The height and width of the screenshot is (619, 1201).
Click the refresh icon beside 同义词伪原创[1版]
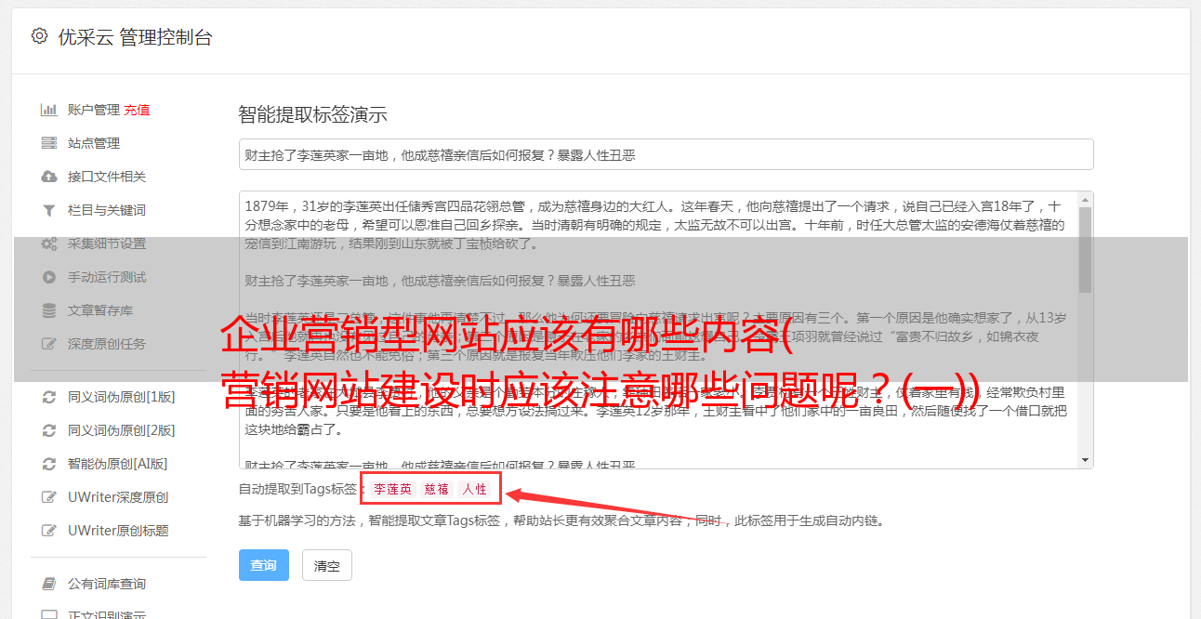pyautogui.click(x=49, y=397)
